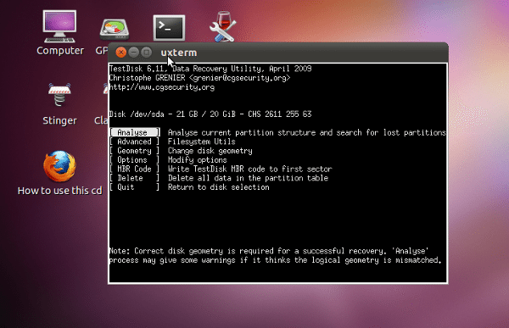Choose the Delete menu entry

135,178
